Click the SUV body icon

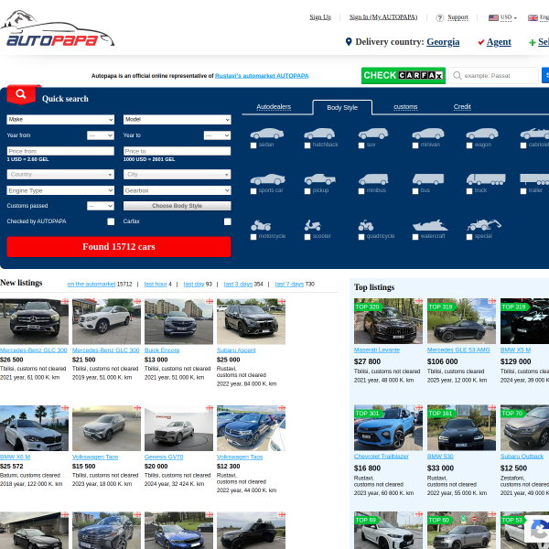tap(373, 134)
